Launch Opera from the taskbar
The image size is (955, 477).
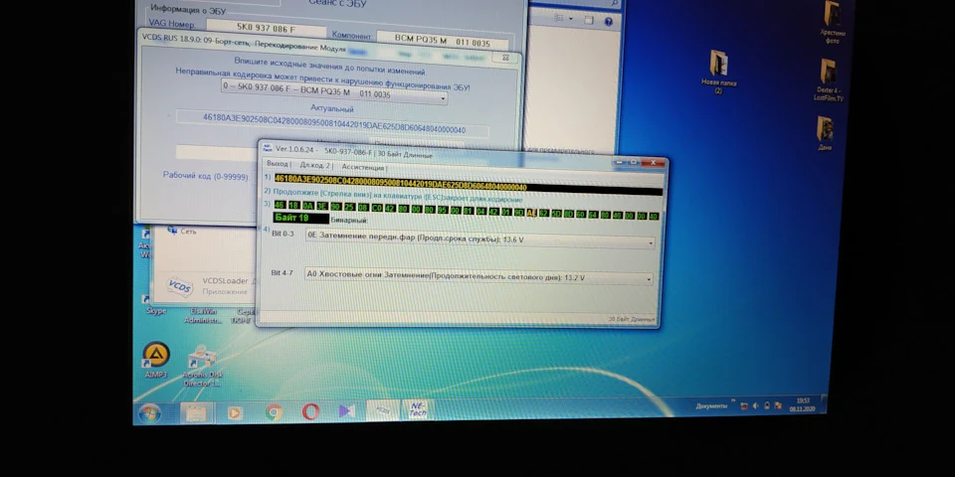click(310, 411)
